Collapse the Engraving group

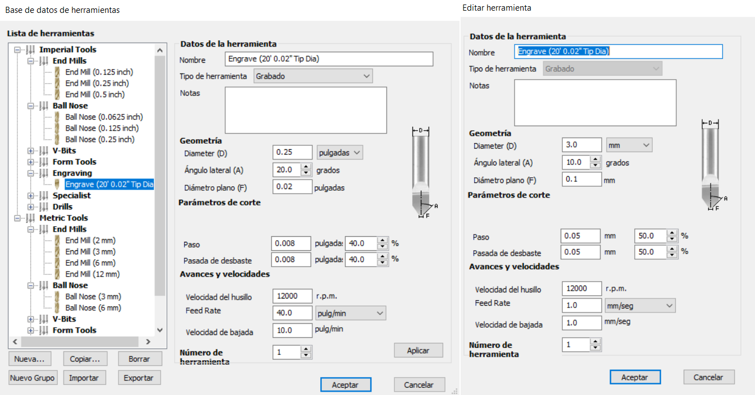click(x=30, y=173)
